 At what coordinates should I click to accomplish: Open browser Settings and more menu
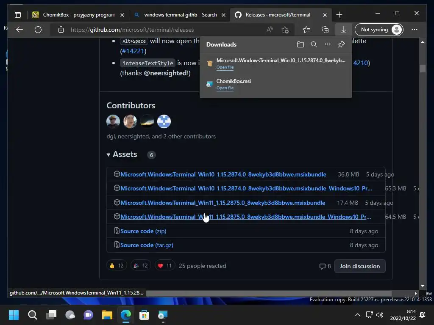click(415, 30)
